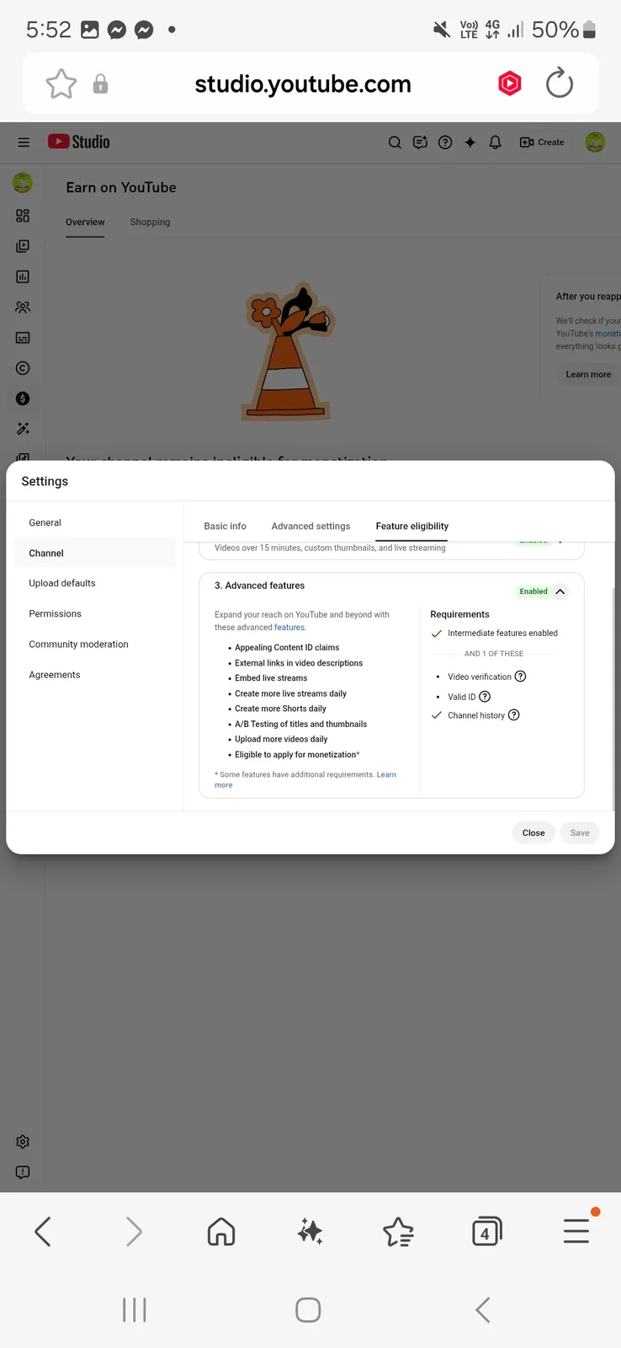Image resolution: width=621 pixels, height=1348 pixels.
Task: Click the YouTube Studio logo
Action: [79, 142]
